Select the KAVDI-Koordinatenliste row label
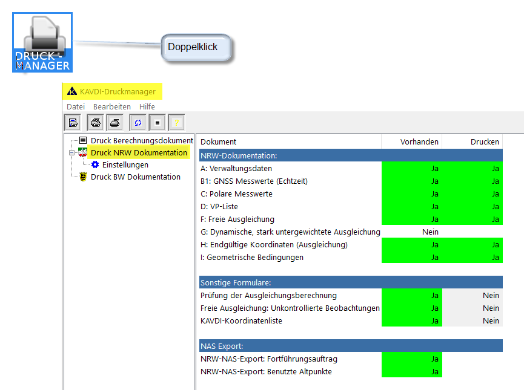 [x=241, y=320]
